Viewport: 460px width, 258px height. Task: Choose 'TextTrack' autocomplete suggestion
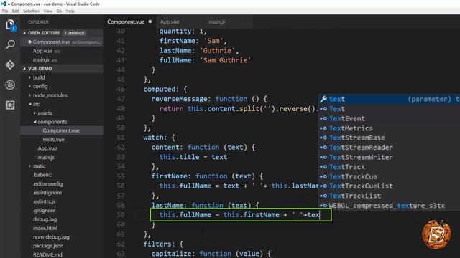coord(390,167)
